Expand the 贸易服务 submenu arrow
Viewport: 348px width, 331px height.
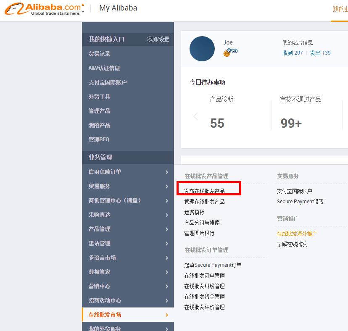[x=167, y=187]
